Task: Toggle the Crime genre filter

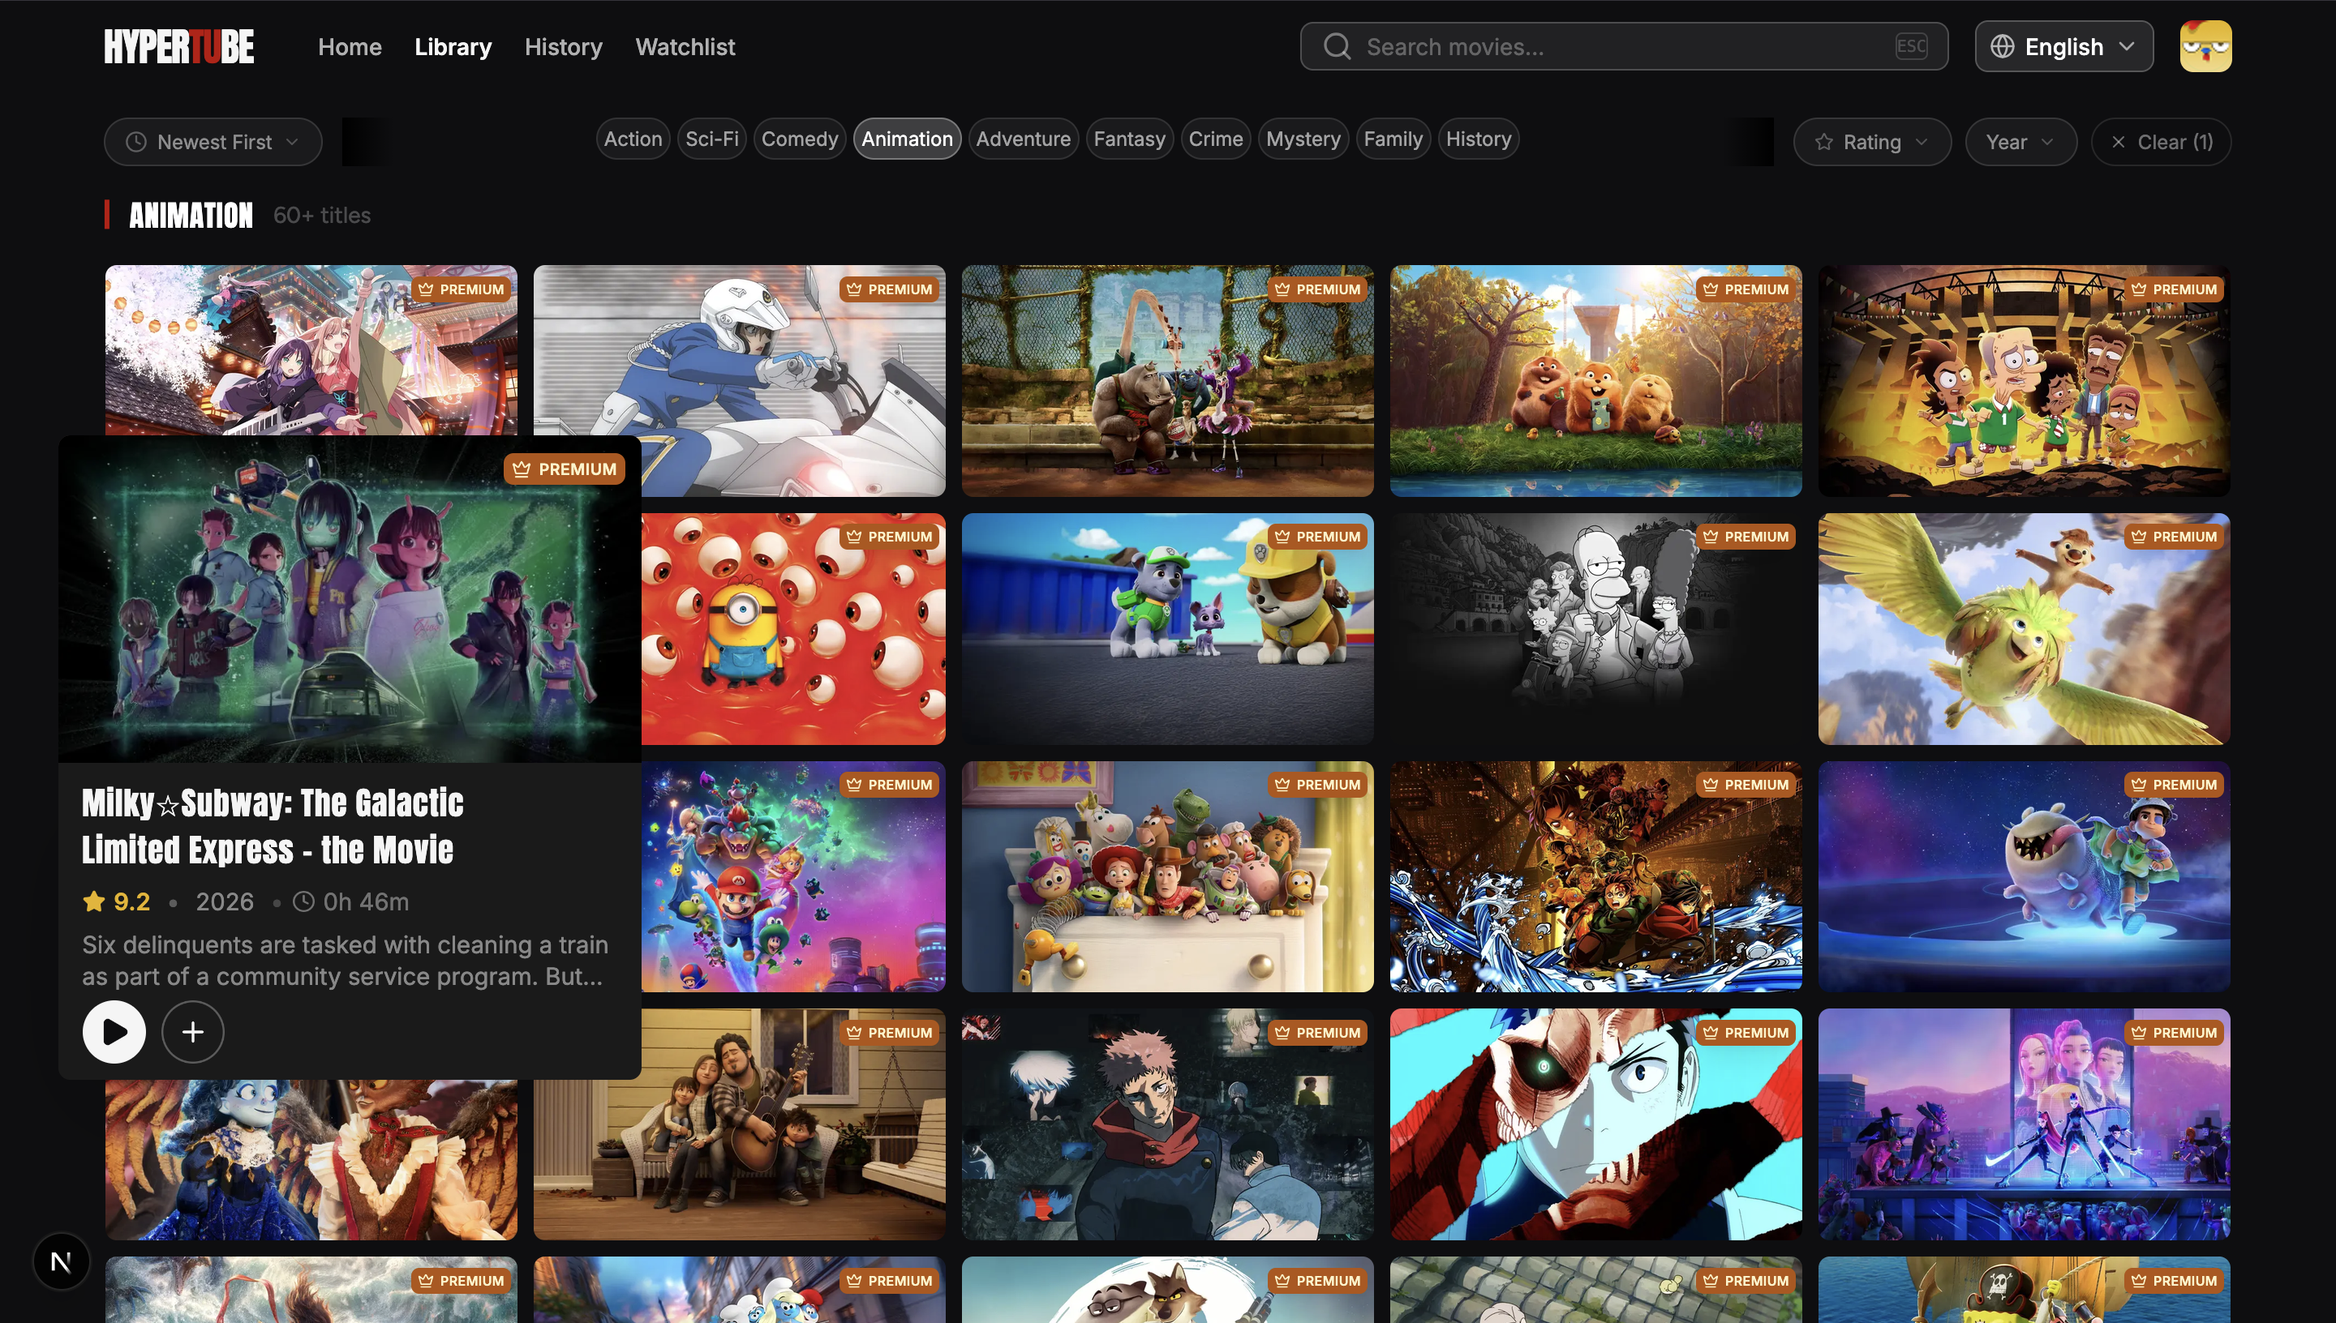Action: pyautogui.click(x=1215, y=139)
